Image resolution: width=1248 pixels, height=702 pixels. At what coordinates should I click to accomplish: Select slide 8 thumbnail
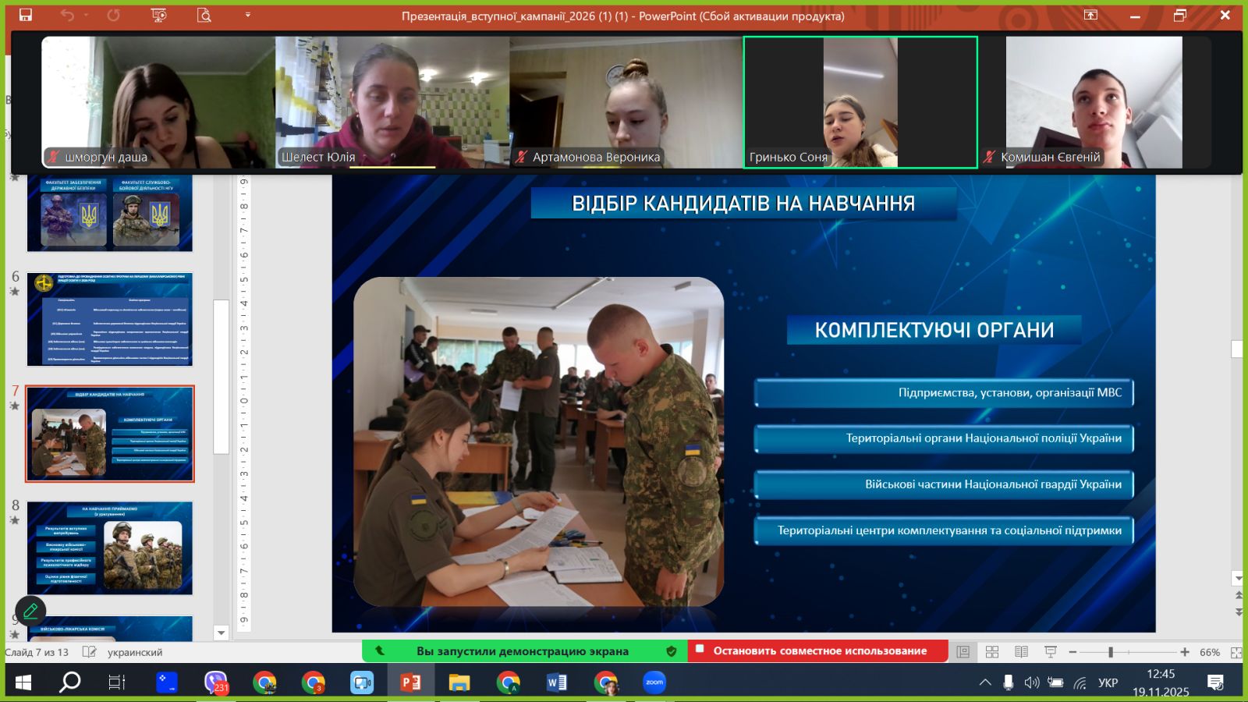(x=110, y=548)
